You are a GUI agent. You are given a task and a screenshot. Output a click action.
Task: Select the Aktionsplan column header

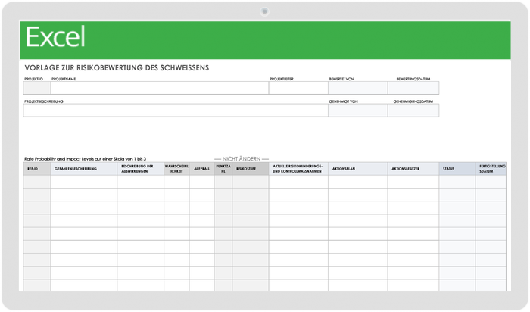[x=358, y=169]
